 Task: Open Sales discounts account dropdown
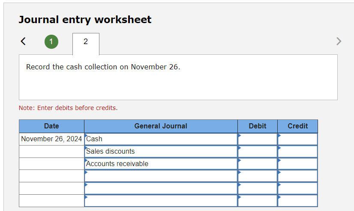click(161, 151)
